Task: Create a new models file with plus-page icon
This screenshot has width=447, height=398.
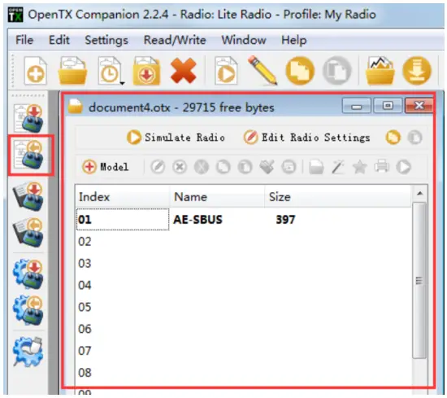Action: (35, 71)
